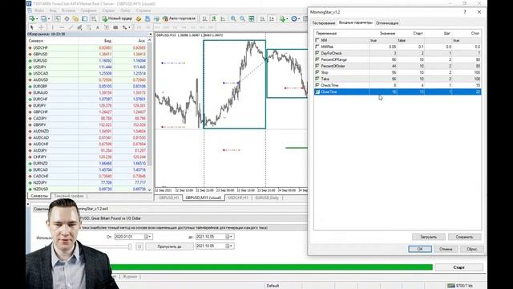This screenshot has height=289, width=513.
Task: Click the Сброс (Reset) button
Action: pos(471,249)
